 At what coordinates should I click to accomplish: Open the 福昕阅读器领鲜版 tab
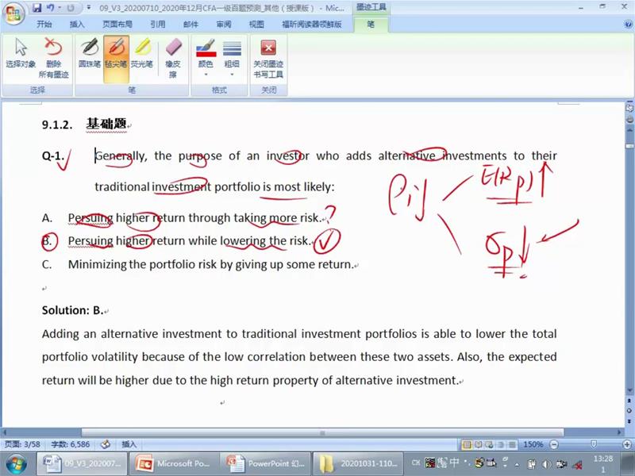click(312, 25)
